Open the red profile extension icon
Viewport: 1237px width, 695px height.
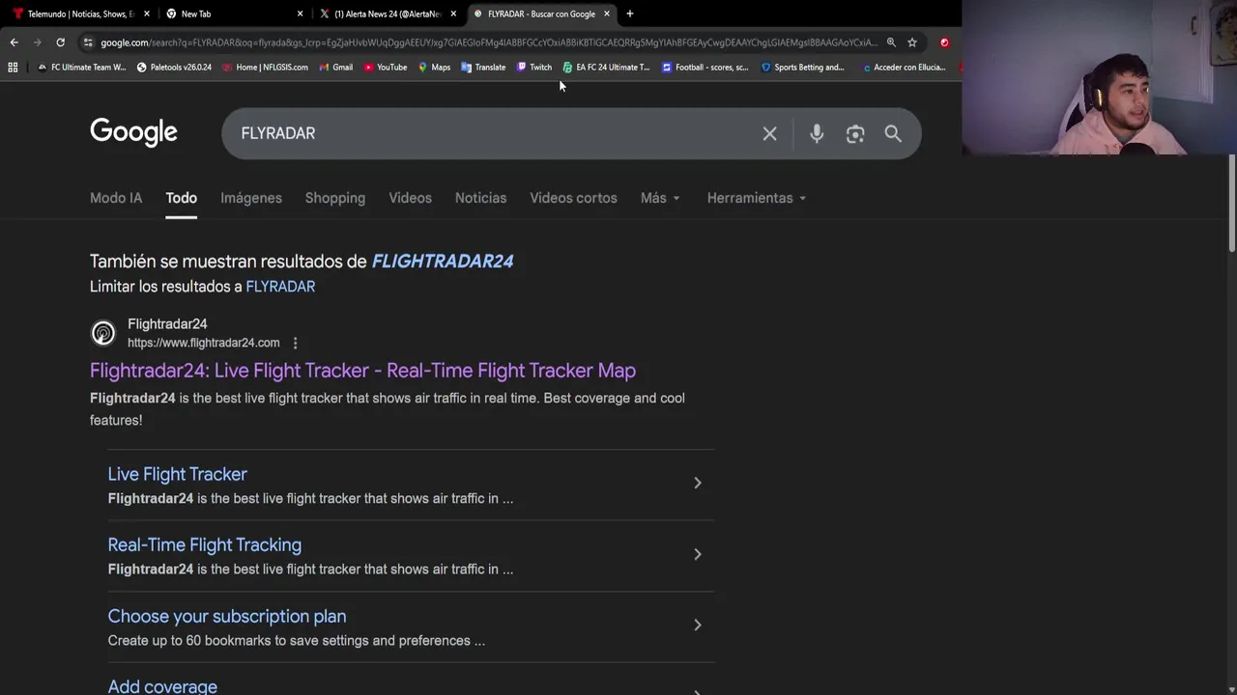pos(944,42)
